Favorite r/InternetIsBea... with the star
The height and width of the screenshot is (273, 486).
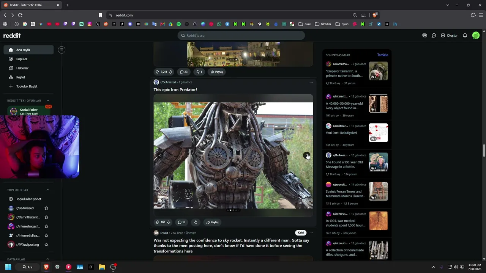pyautogui.click(x=46, y=235)
